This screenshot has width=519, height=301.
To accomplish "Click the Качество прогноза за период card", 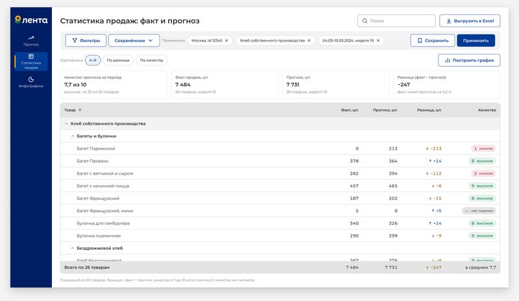I will (114, 84).
